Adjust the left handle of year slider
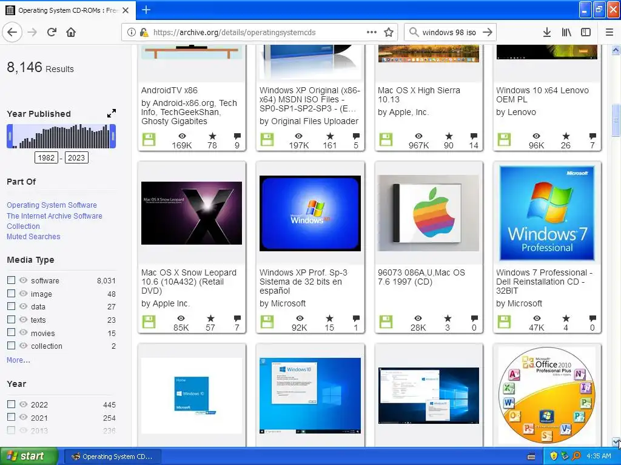Screen dimensions: 621x465 pos(10,136)
